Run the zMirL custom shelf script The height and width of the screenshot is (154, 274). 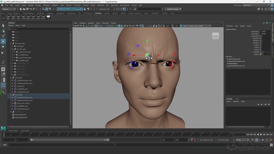(8, 17)
